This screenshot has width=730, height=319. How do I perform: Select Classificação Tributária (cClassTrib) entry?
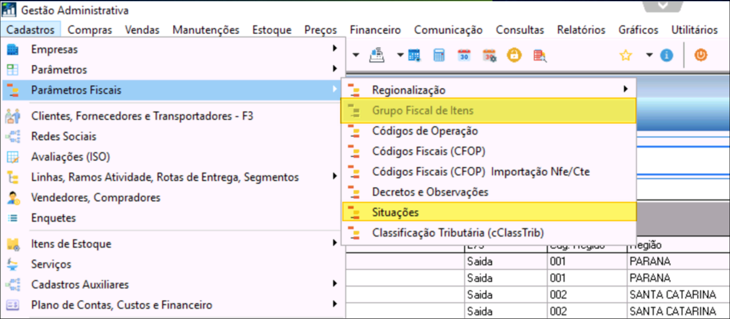pyautogui.click(x=458, y=233)
